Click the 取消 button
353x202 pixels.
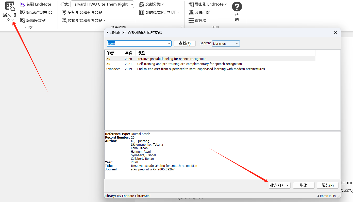coord(304,185)
